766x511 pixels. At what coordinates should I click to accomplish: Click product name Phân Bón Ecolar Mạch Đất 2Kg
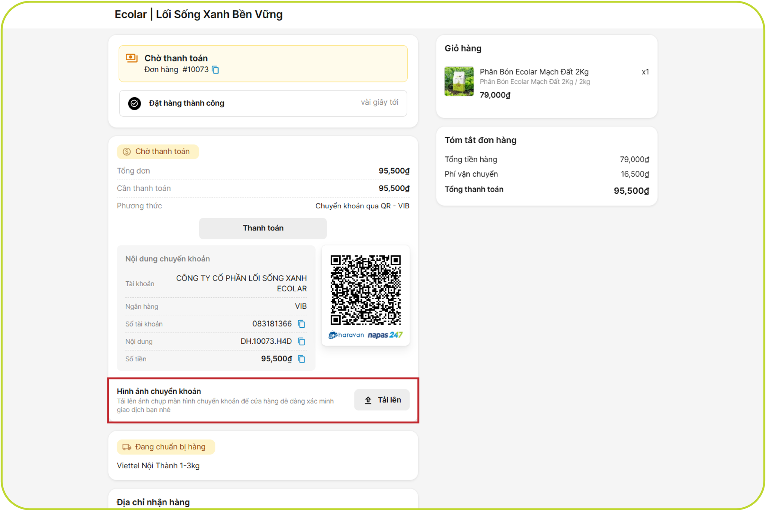534,72
